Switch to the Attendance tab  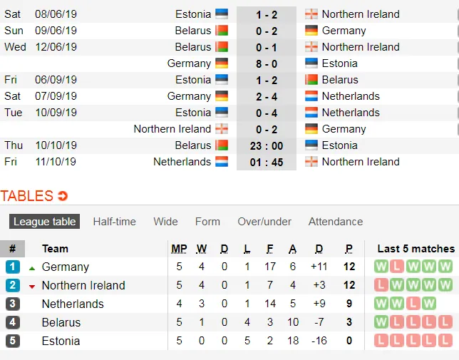pos(335,222)
